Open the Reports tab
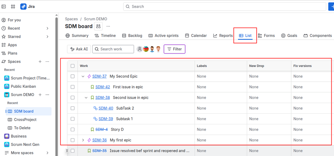 (223, 36)
